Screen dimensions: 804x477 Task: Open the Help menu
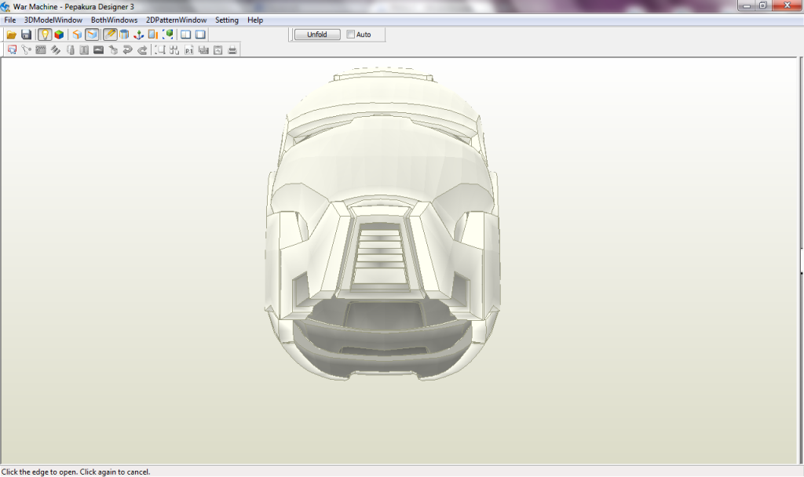255,20
